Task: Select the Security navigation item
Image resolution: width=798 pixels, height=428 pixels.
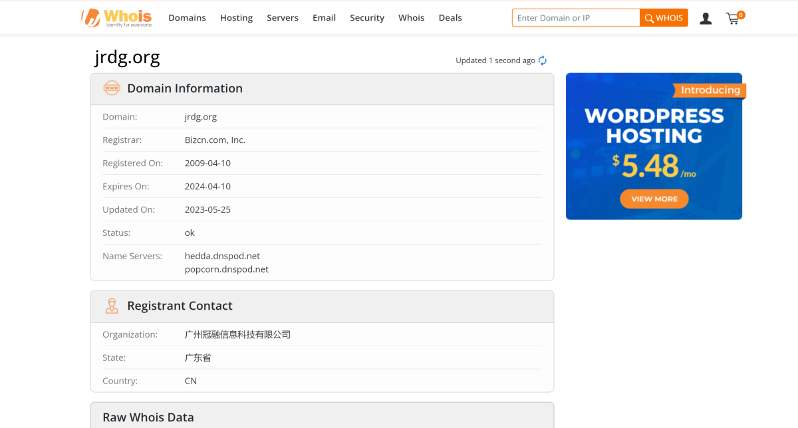Action: (x=366, y=18)
